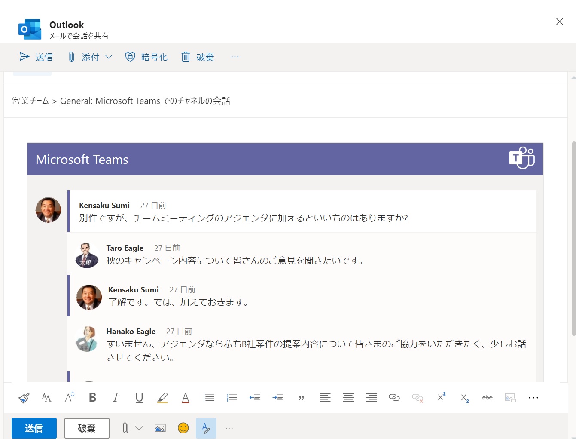Expand the 添付 dropdown chevron

click(109, 57)
